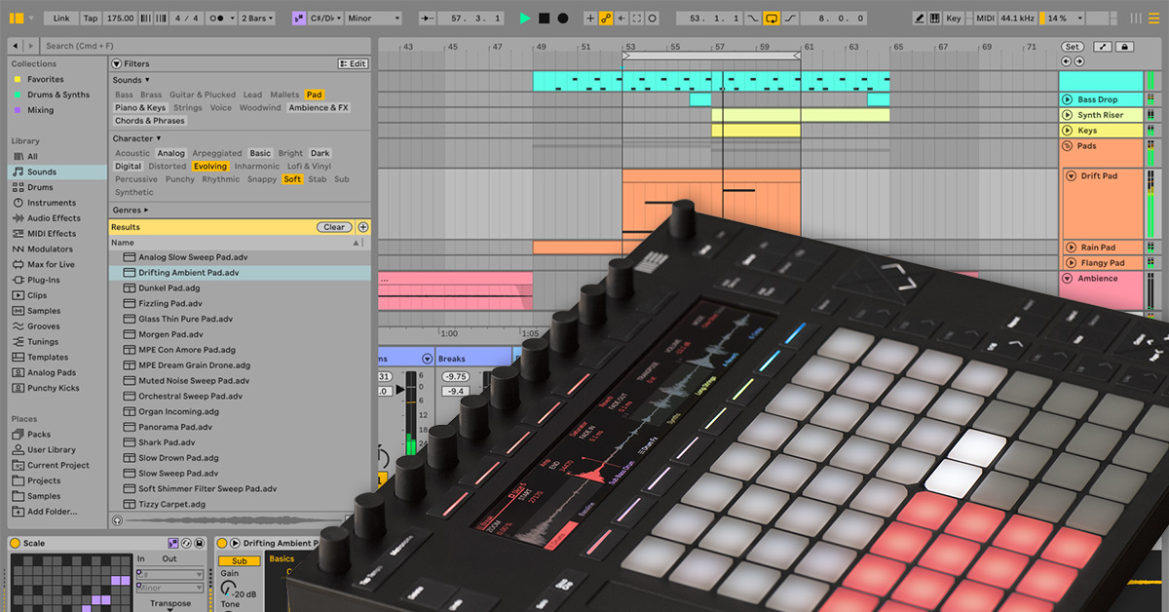Click the Re-enable Automation arrow icon
This screenshot has width=1169, height=612.
pyautogui.click(x=622, y=18)
